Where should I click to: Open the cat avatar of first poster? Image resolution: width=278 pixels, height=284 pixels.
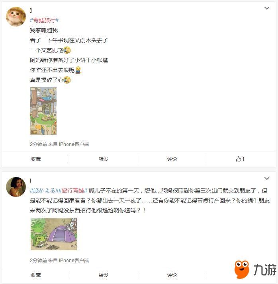click(x=16, y=17)
